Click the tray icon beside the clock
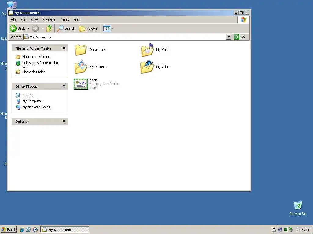The image size is (313, 234). coord(291,230)
